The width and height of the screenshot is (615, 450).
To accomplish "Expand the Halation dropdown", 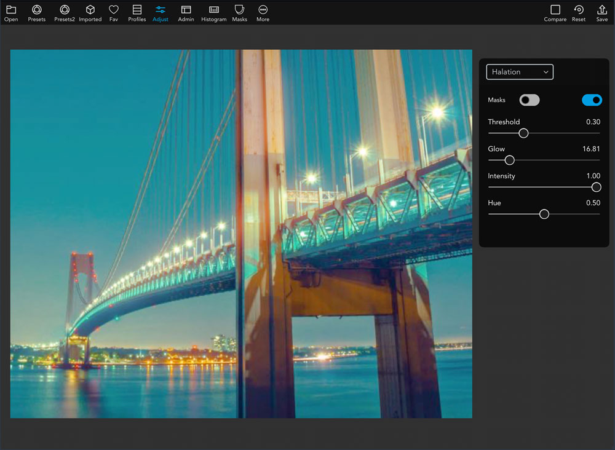I will coord(520,72).
